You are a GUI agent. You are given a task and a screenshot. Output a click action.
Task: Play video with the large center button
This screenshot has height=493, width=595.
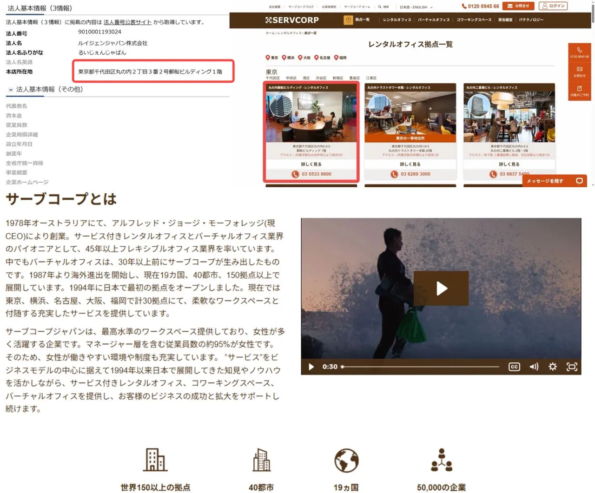(x=441, y=289)
